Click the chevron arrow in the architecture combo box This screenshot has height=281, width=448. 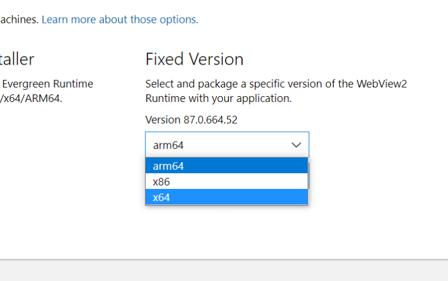296,145
